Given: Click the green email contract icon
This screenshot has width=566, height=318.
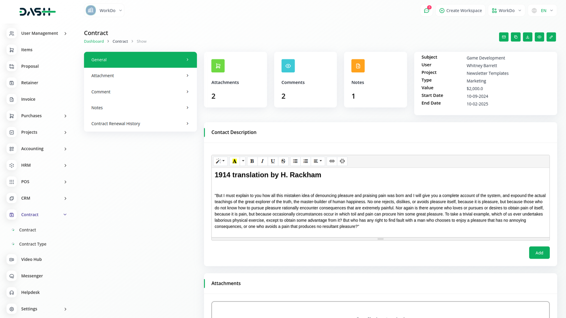Looking at the screenshot, I should [x=504, y=37].
